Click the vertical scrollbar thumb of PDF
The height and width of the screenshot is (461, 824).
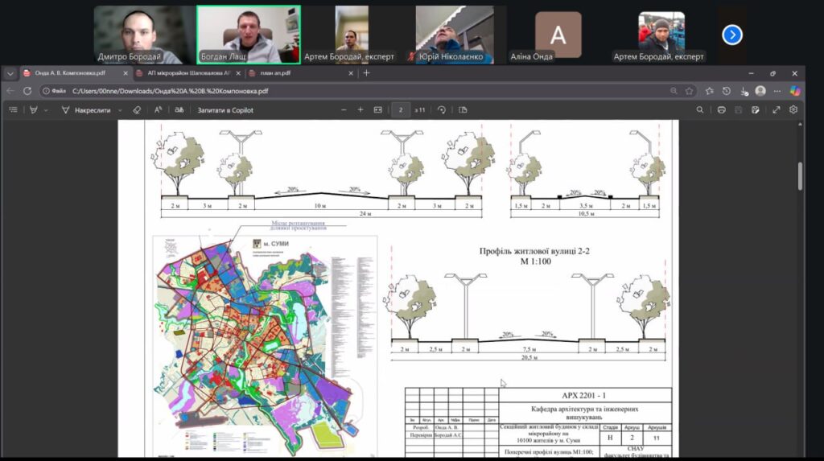799,175
